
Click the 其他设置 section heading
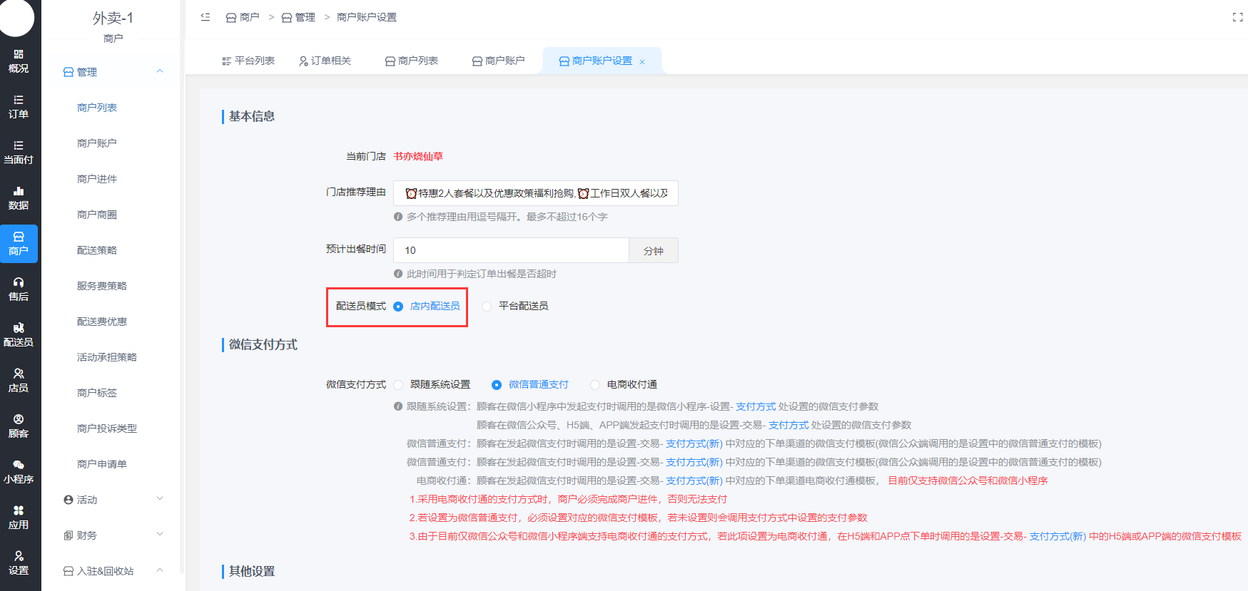click(x=252, y=571)
